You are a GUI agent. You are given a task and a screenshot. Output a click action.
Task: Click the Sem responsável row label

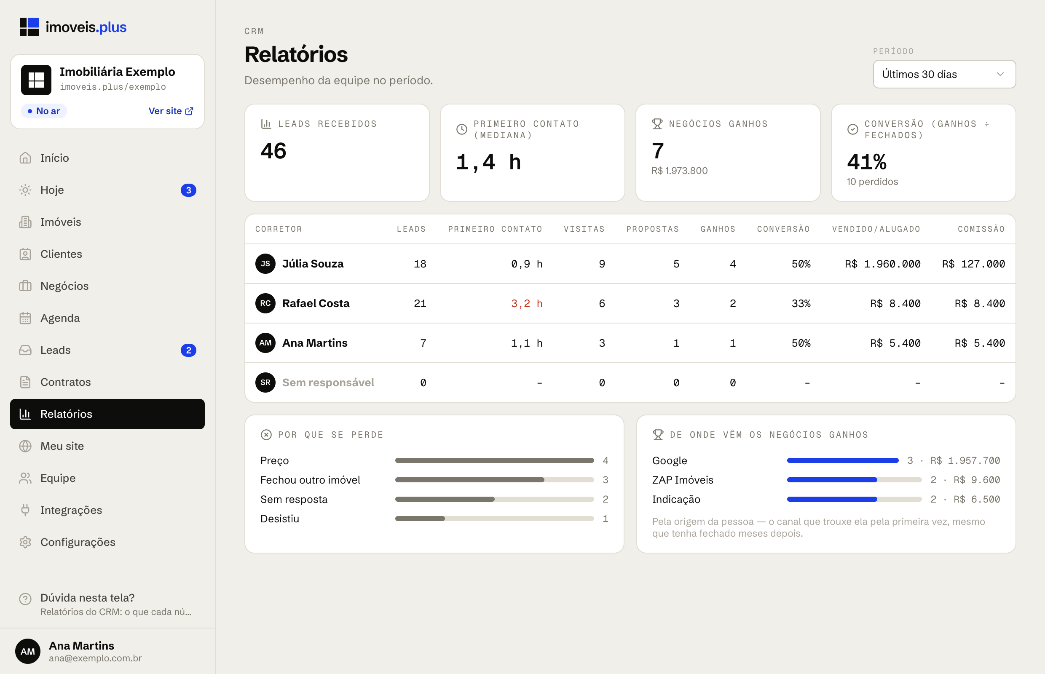[328, 382]
